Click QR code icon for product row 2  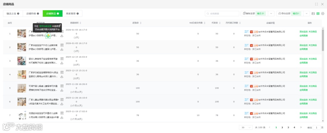pos(62,45)
